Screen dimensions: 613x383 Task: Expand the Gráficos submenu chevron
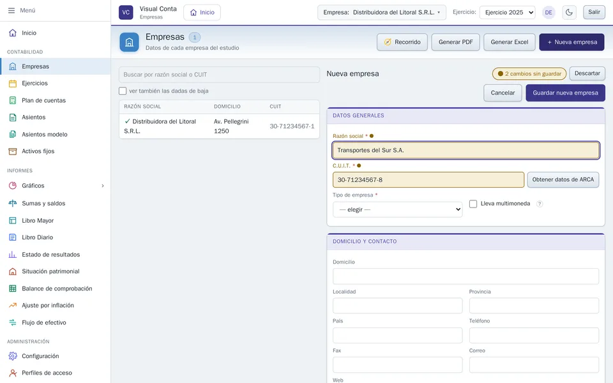pos(103,186)
